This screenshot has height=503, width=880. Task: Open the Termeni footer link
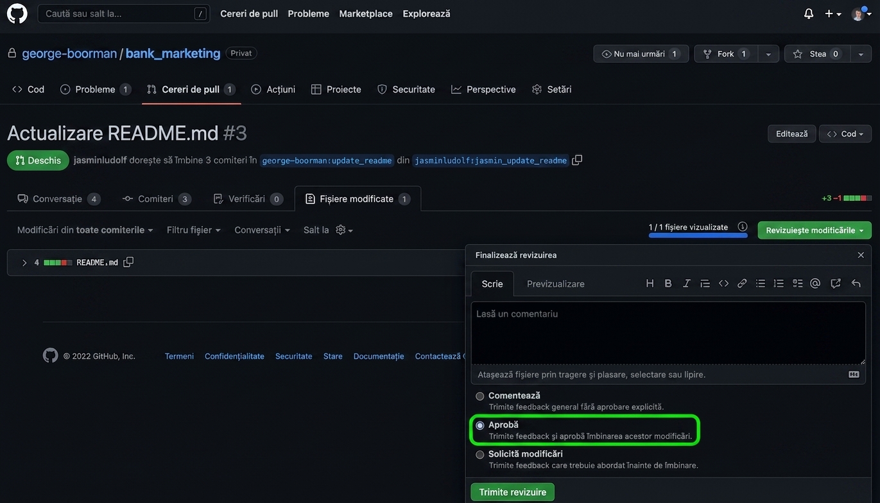pos(179,356)
